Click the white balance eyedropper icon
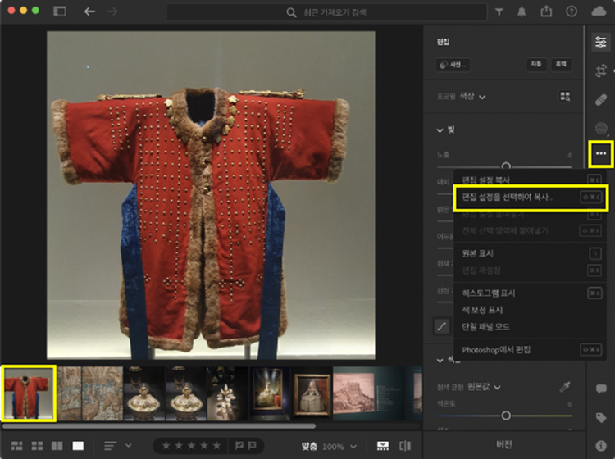 click(x=565, y=386)
